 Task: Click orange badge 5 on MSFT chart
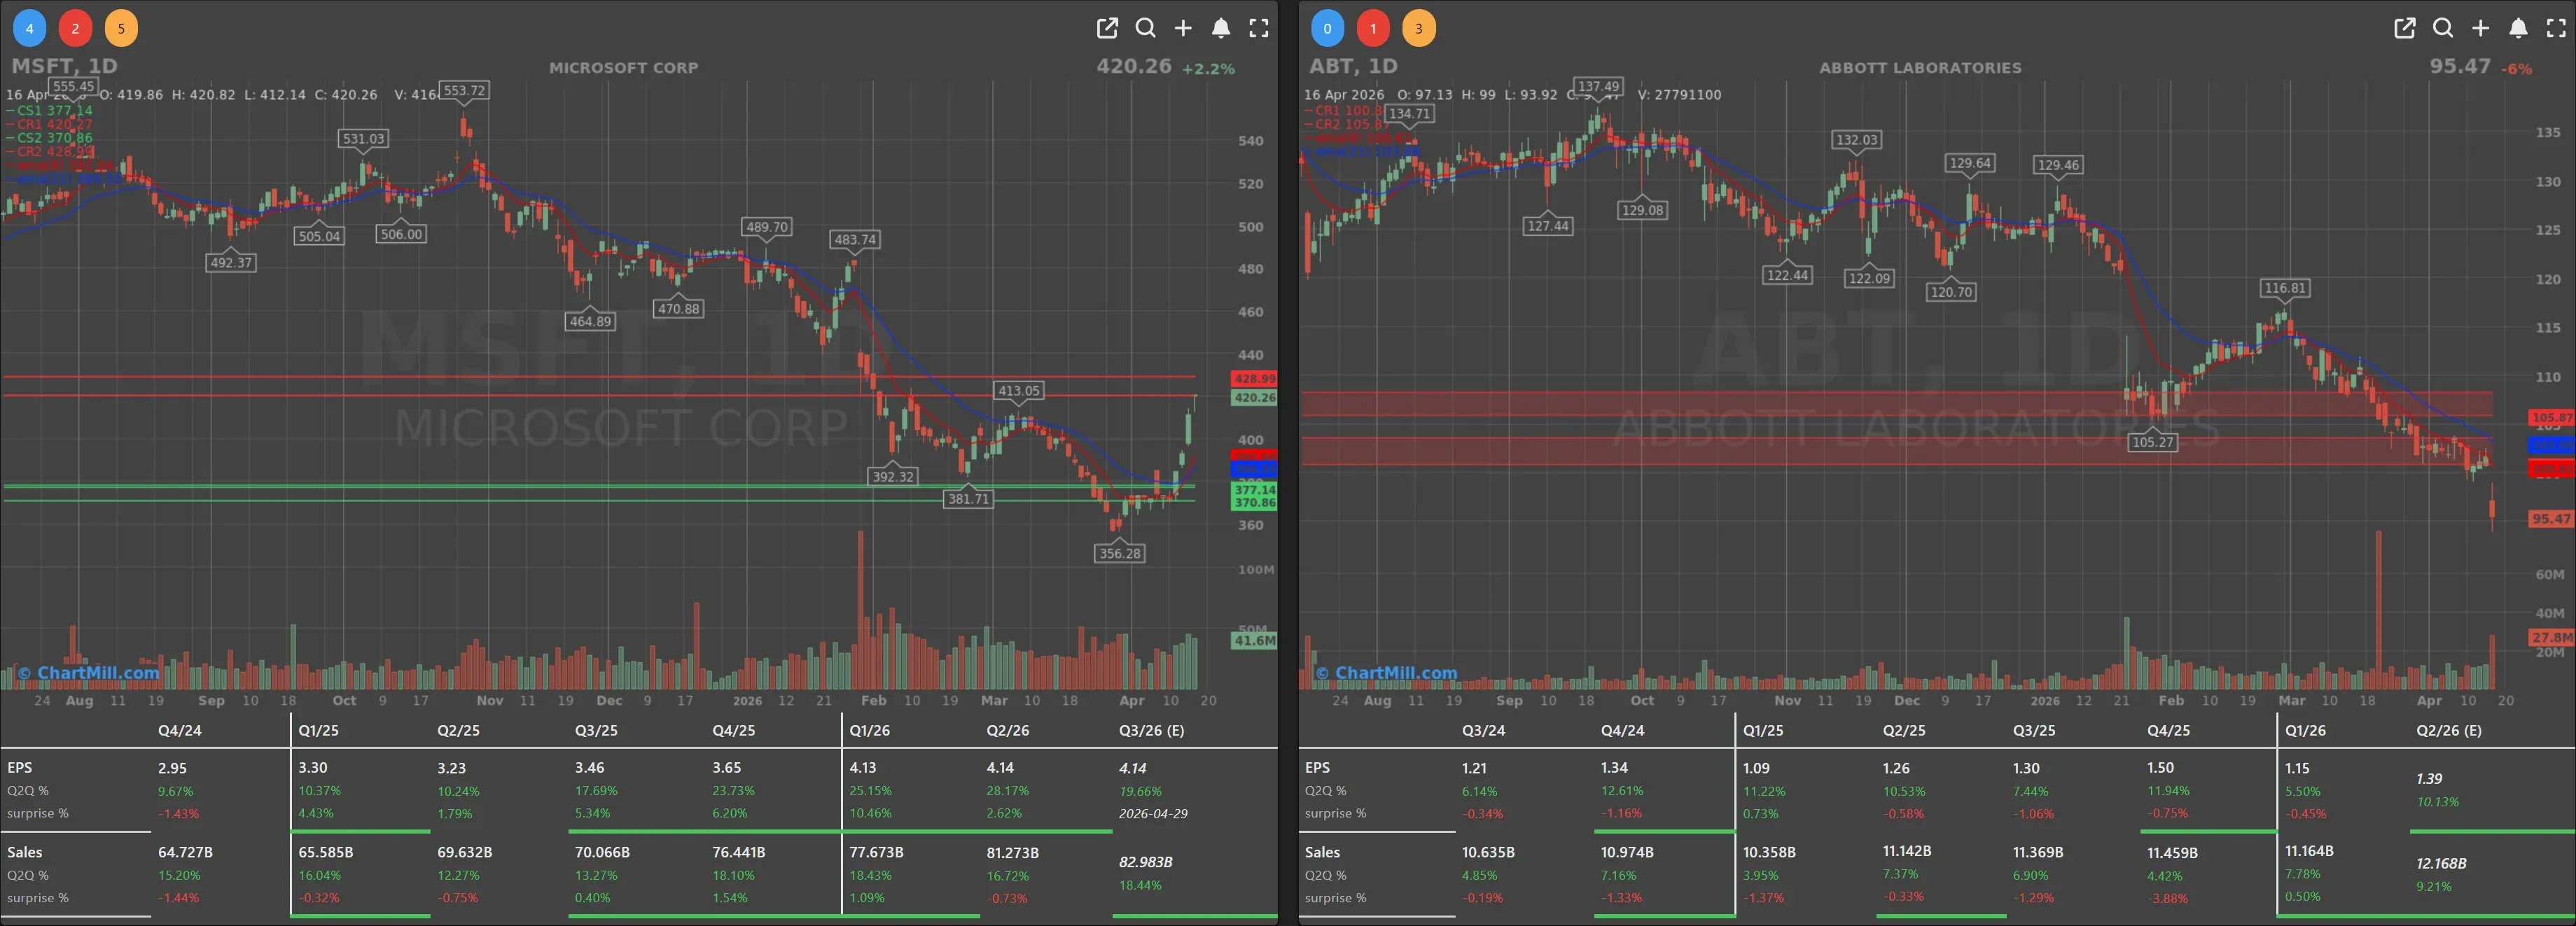coord(121,28)
